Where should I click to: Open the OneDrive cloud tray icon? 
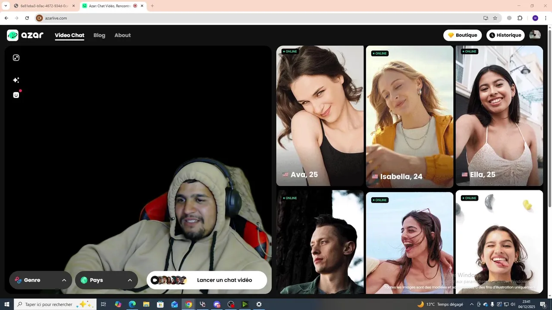click(x=486, y=304)
